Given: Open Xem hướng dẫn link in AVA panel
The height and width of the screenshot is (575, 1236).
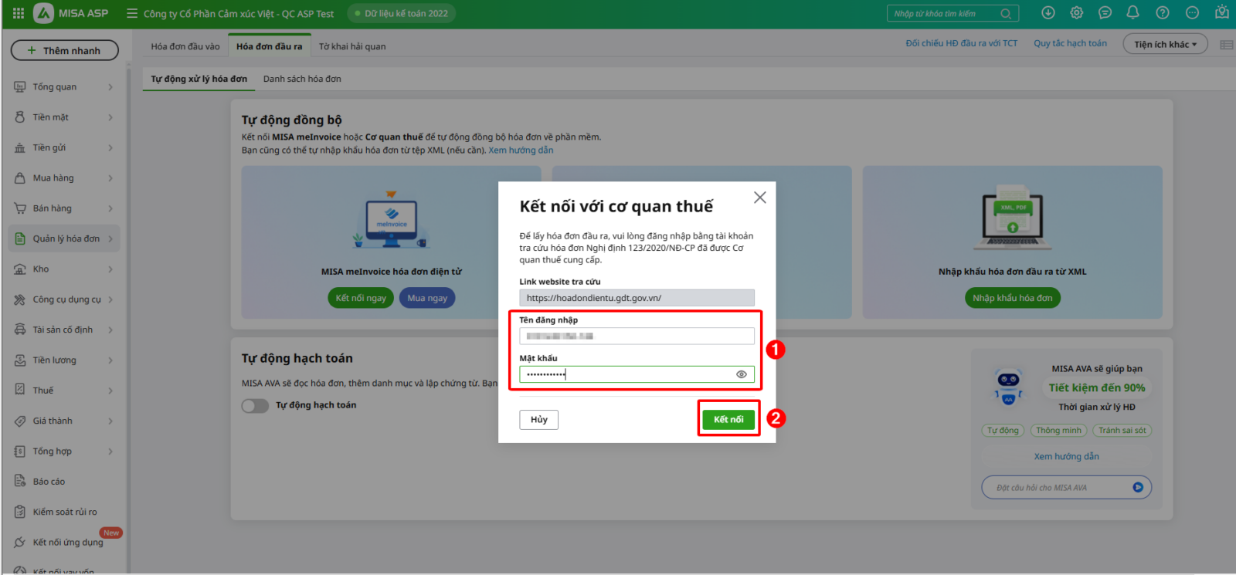Looking at the screenshot, I should click(x=1066, y=456).
